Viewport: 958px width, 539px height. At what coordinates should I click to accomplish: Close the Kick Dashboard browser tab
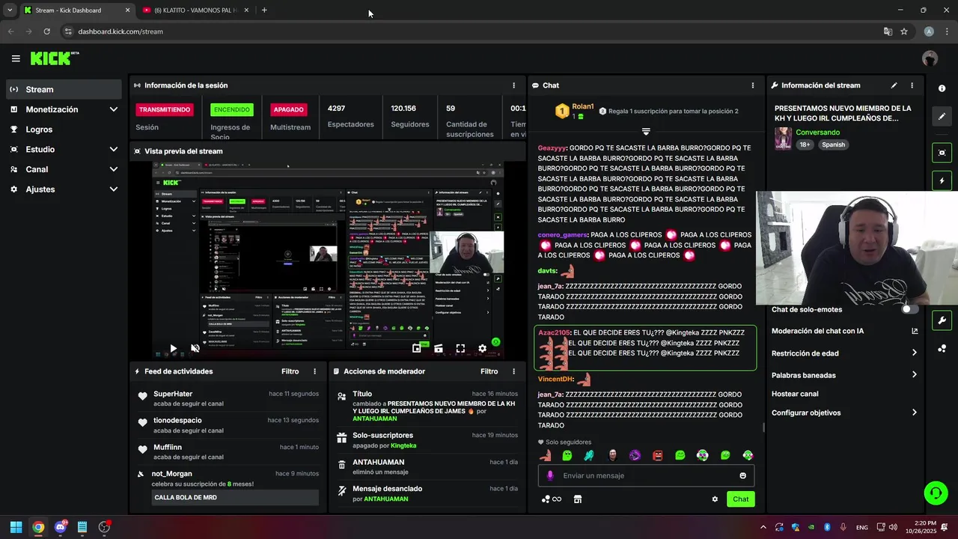coord(127,10)
